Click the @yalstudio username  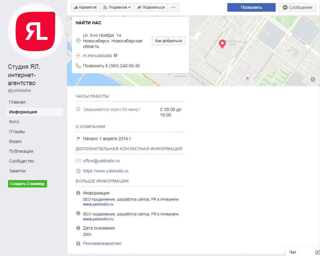[x=19, y=91]
